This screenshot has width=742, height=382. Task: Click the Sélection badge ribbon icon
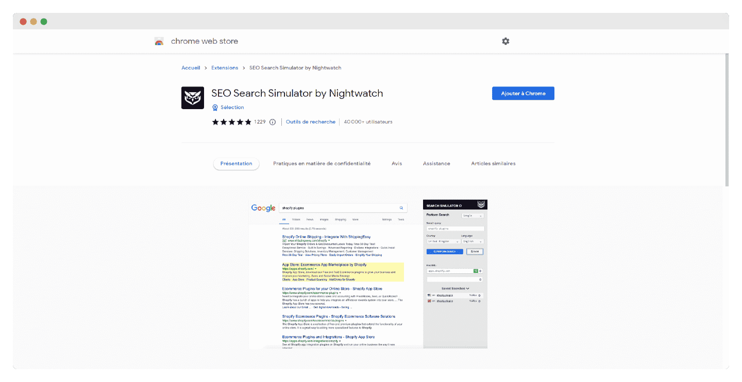click(215, 108)
